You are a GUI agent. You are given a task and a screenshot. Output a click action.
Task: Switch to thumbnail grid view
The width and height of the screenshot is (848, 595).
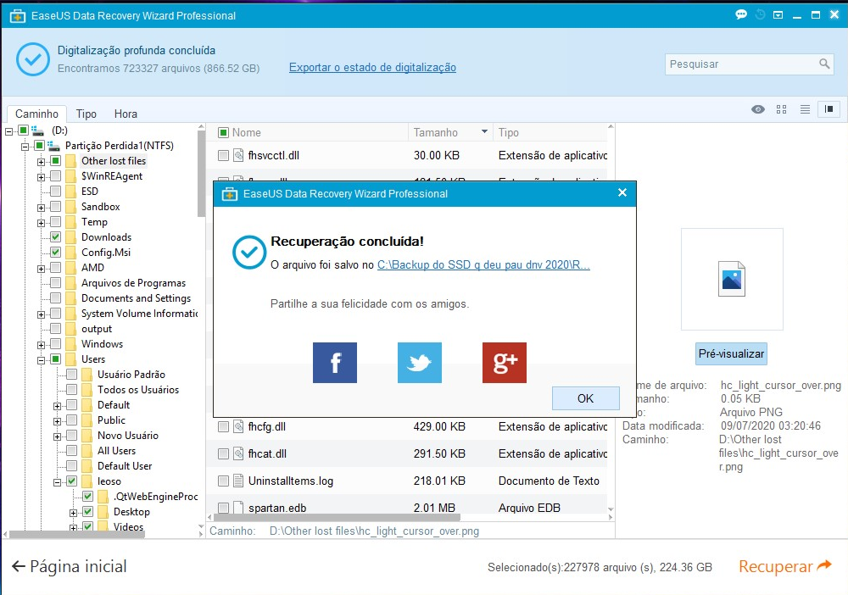pyautogui.click(x=782, y=109)
